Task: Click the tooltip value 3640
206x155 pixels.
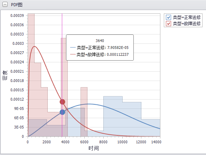Action: click(100, 41)
